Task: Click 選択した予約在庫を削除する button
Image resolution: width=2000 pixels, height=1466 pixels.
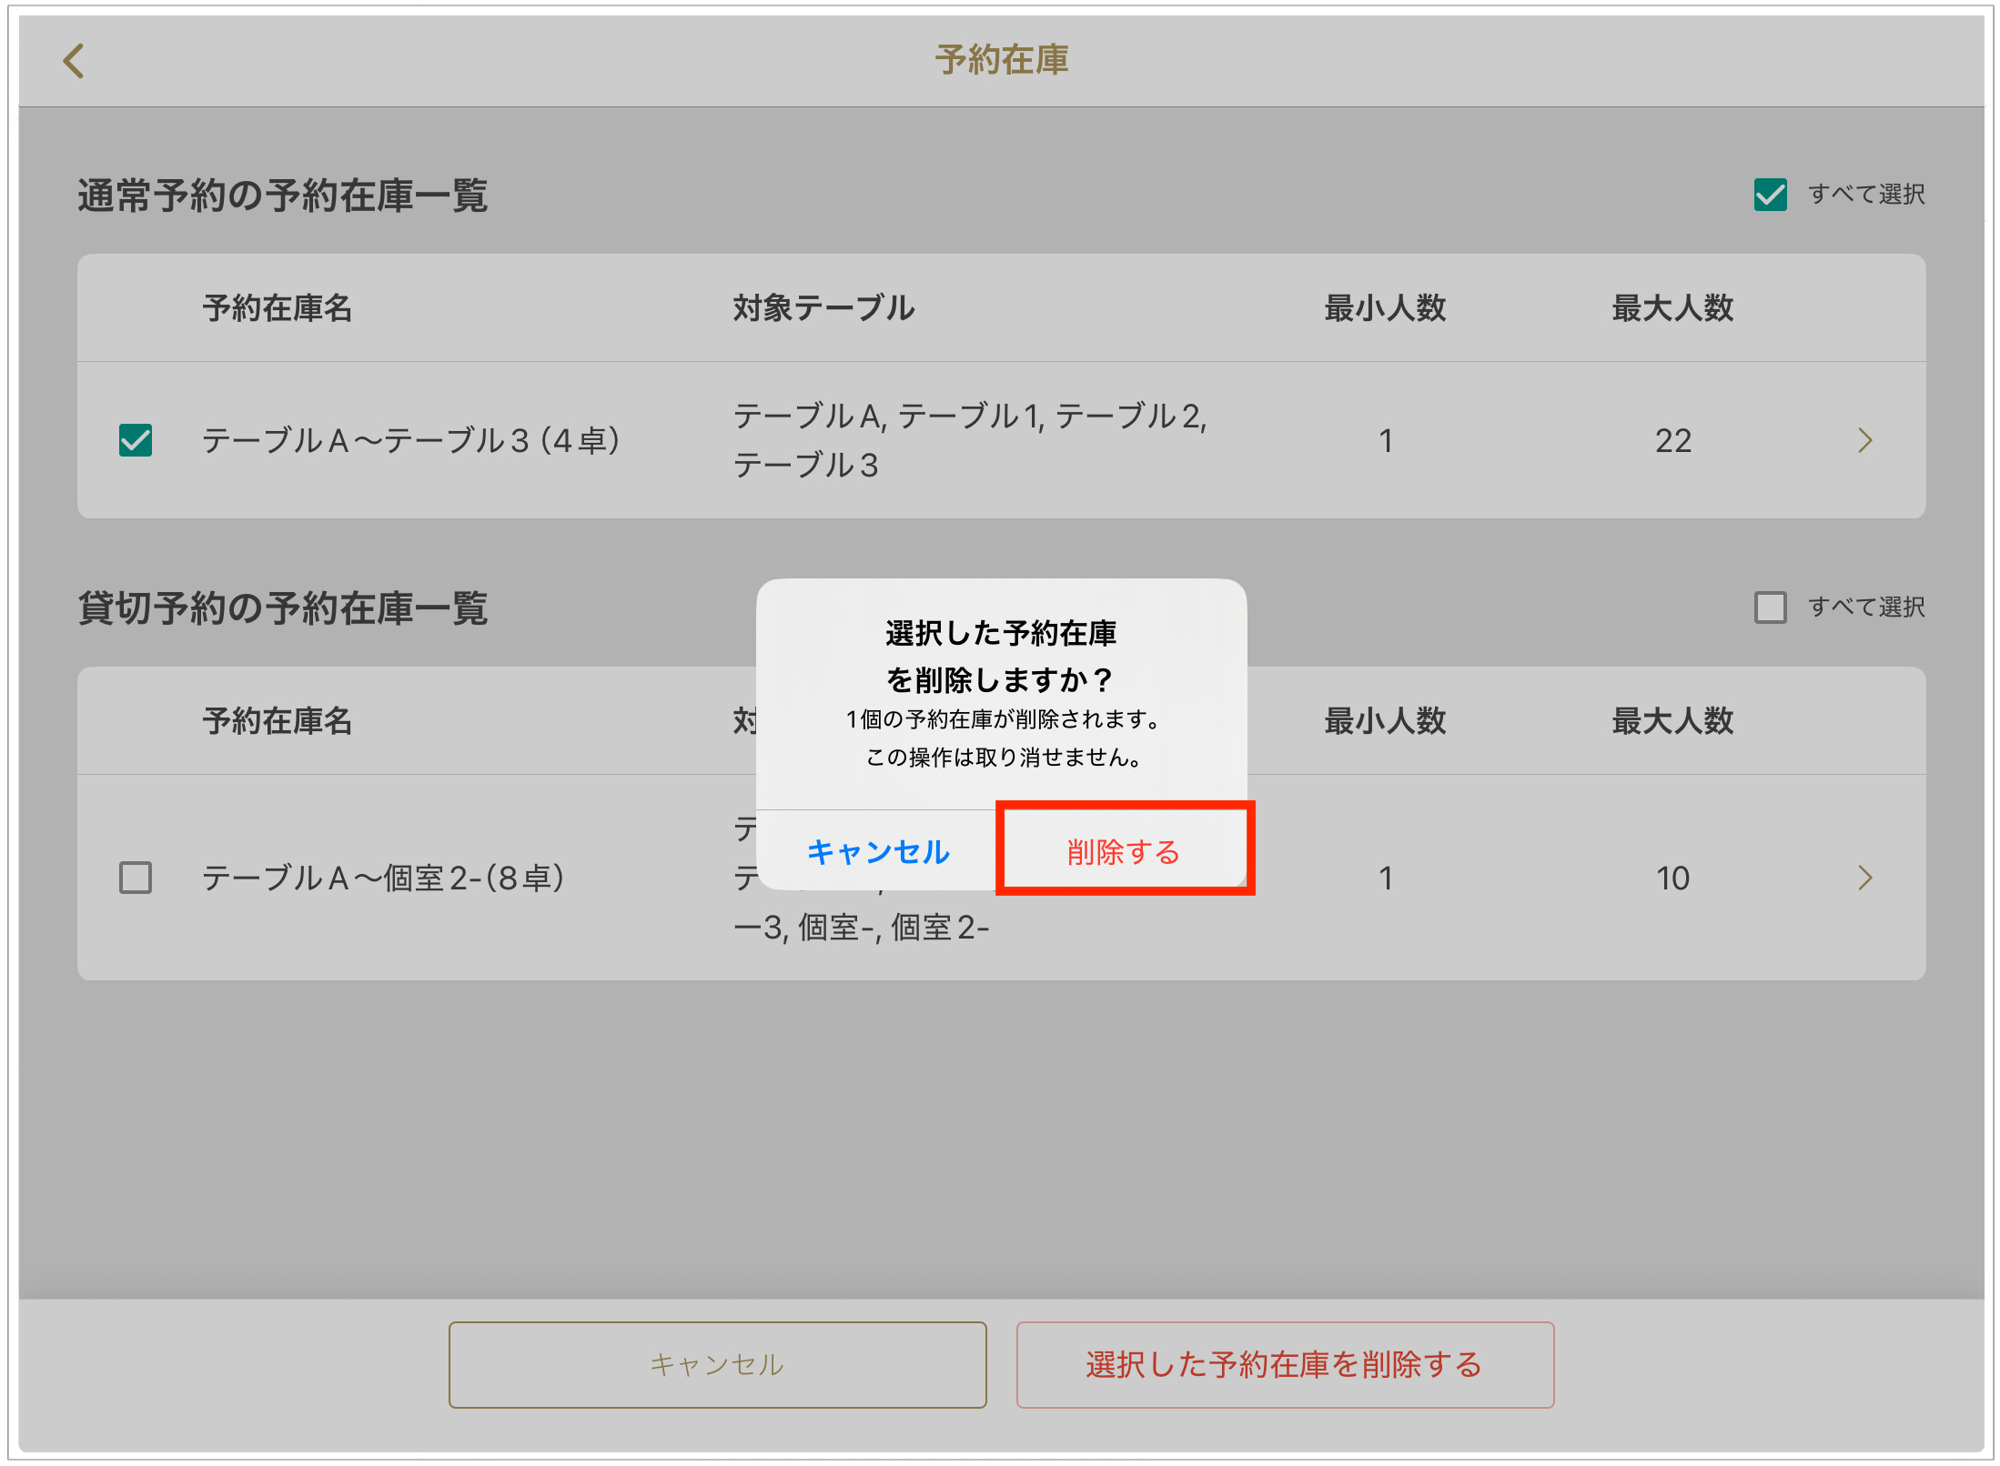Action: [x=1284, y=1365]
